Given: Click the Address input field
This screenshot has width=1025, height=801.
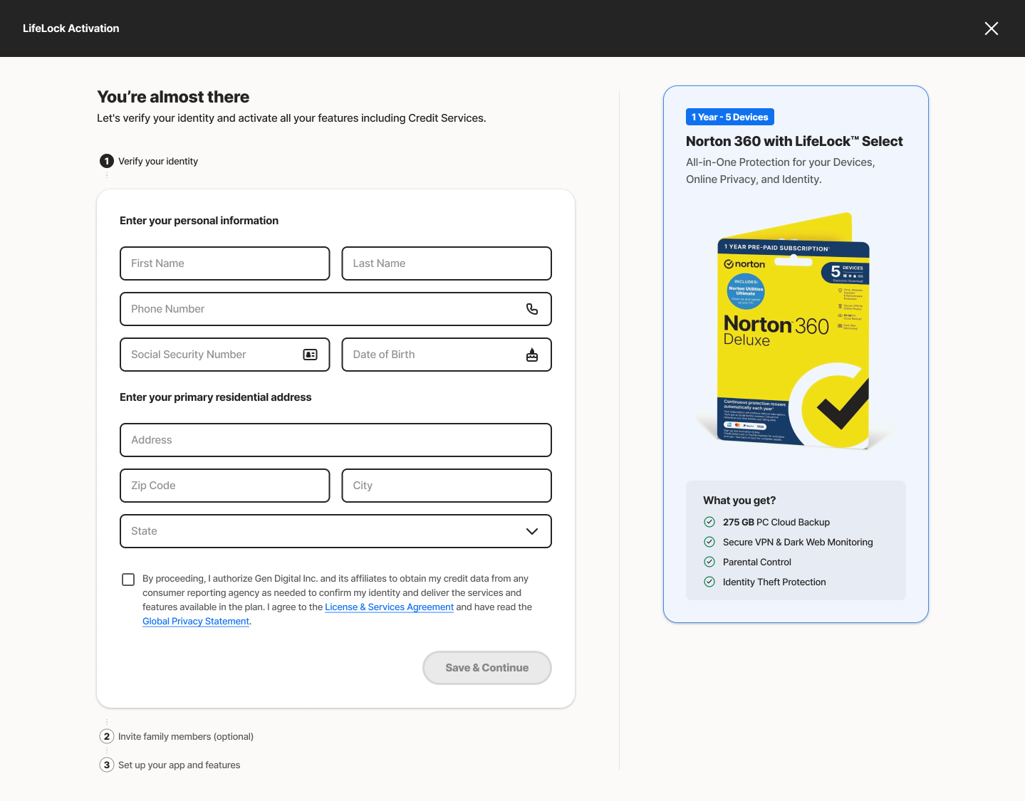Looking at the screenshot, I should 335,440.
